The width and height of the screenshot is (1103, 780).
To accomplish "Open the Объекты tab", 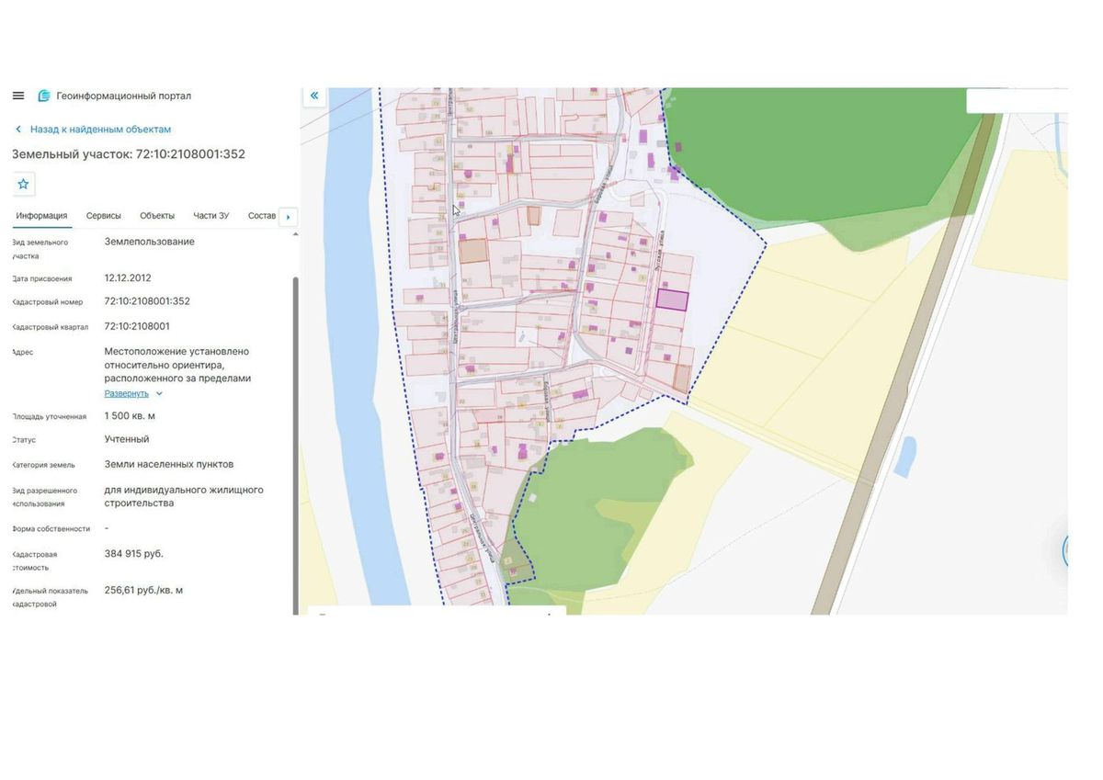I will (x=157, y=216).
